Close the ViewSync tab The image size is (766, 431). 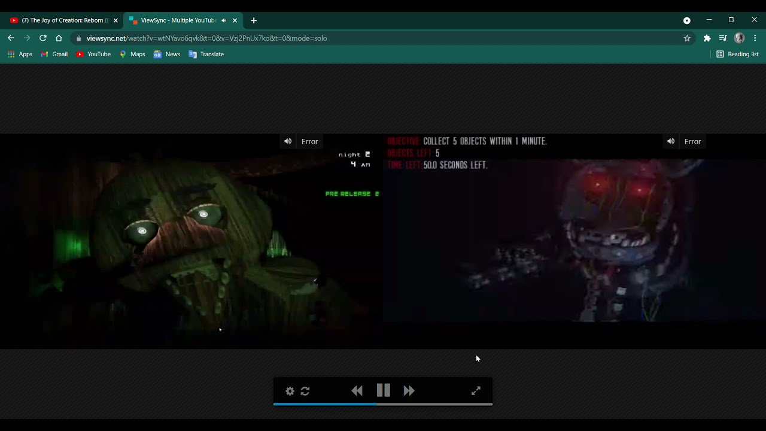point(235,20)
